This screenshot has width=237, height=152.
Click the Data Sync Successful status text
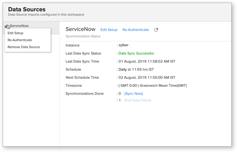point(136,53)
